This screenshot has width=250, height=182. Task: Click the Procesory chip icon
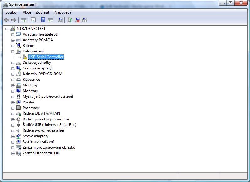coord(19,108)
